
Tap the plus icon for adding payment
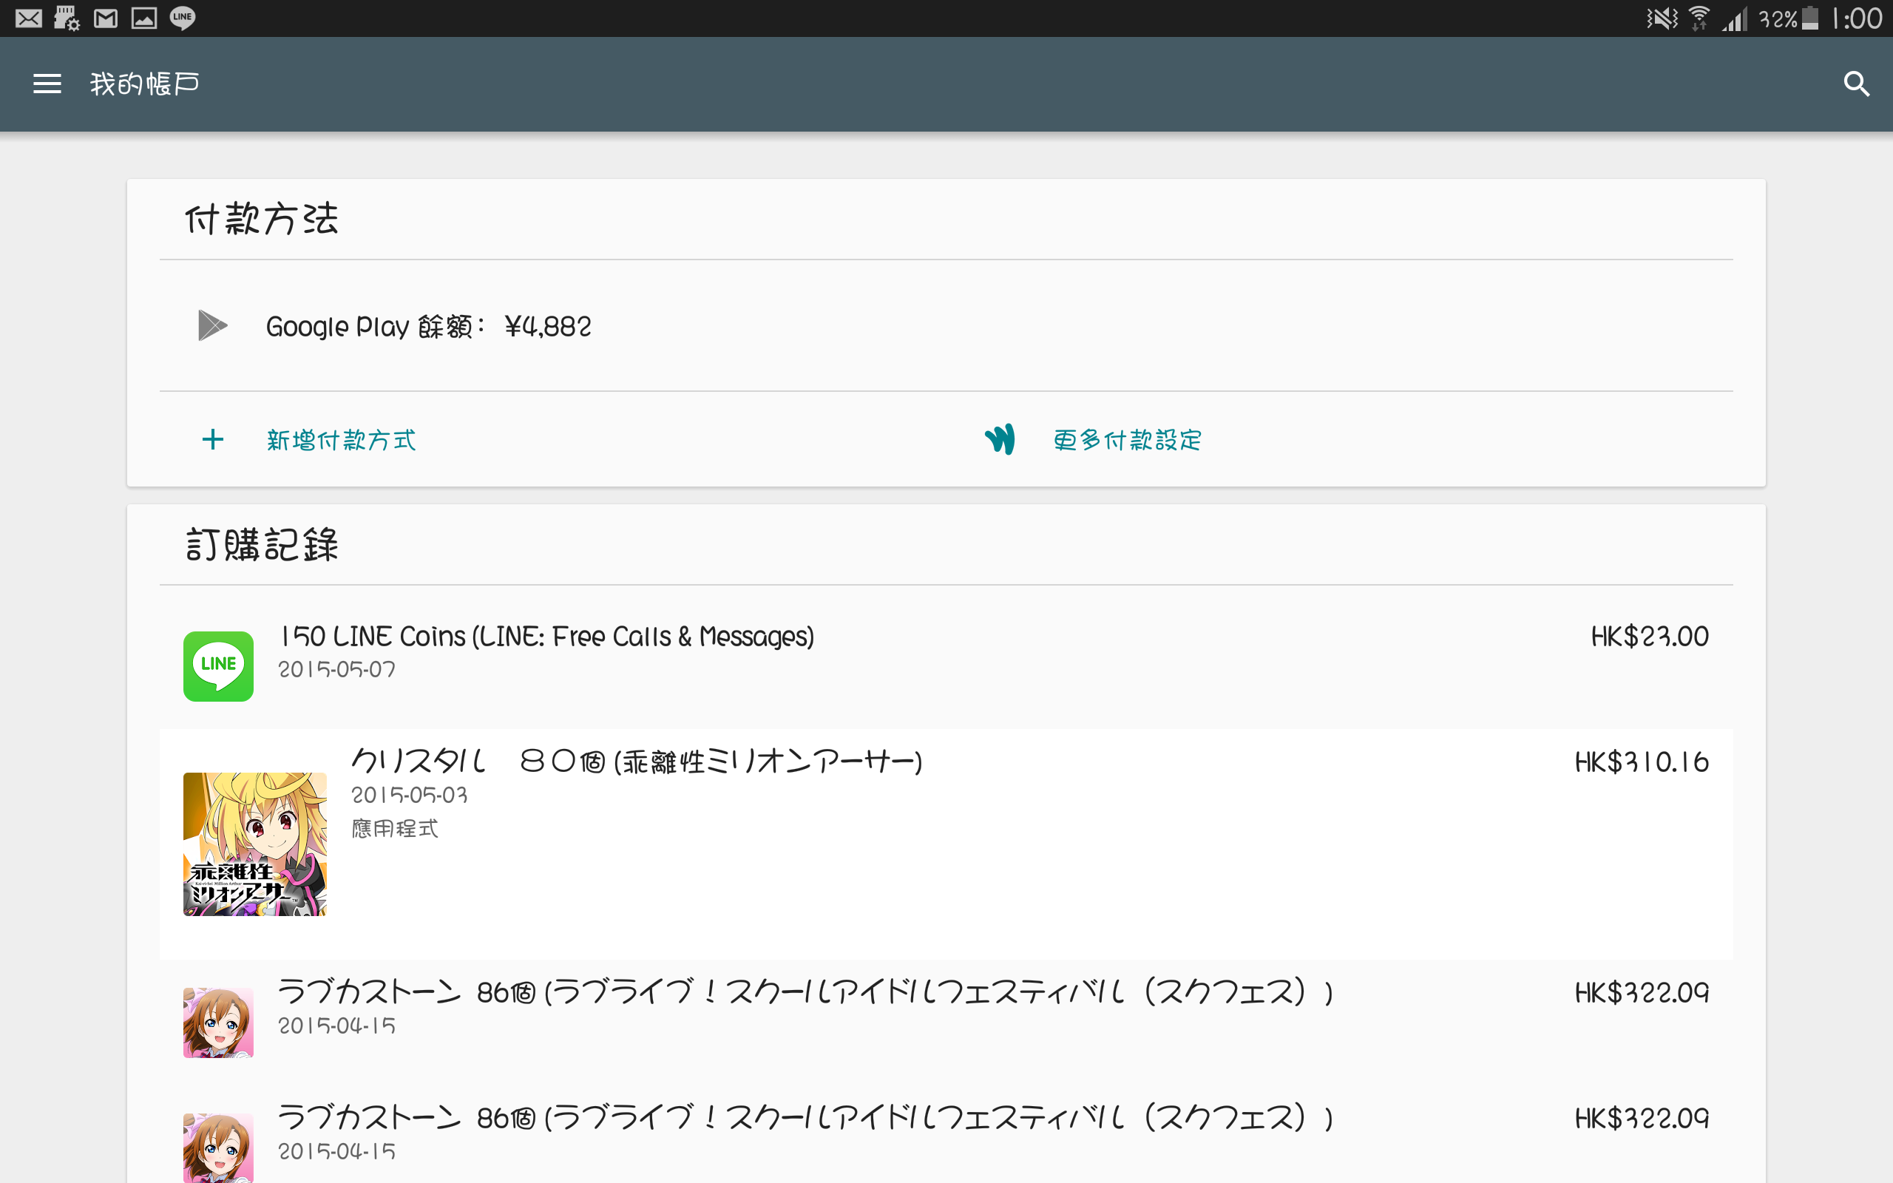click(x=213, y=440)
